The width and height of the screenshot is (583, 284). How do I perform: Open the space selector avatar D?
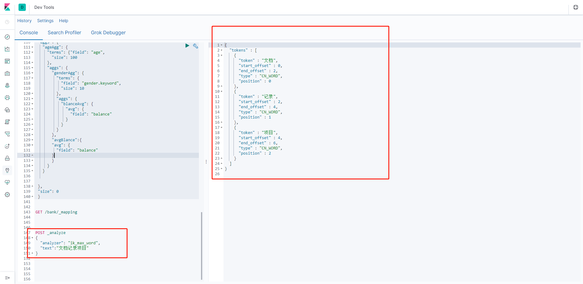(22, 7)
